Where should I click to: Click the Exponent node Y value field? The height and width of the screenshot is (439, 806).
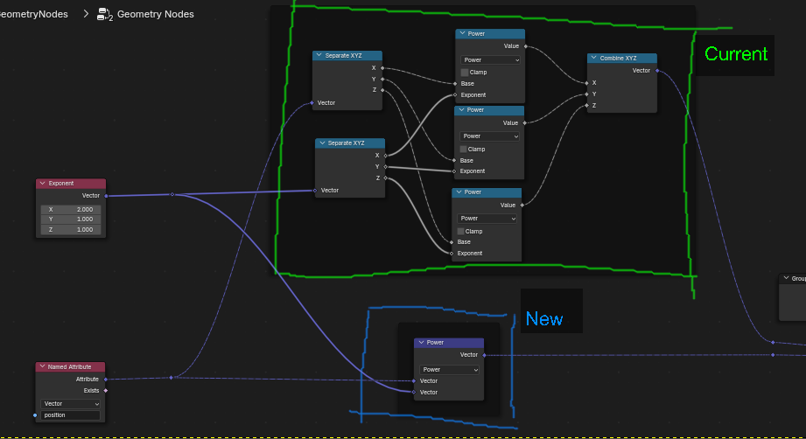click(x=71, y=219)
